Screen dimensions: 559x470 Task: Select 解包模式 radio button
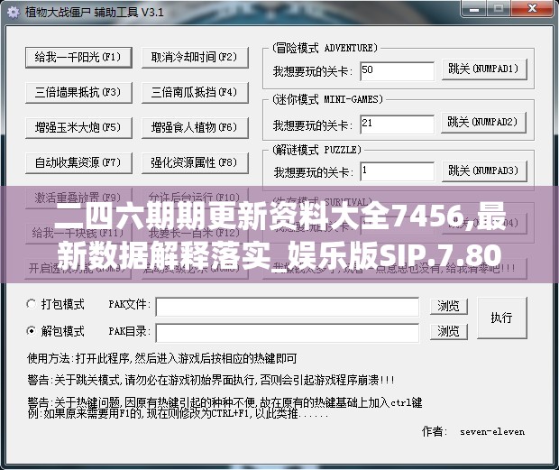(55, 331)
